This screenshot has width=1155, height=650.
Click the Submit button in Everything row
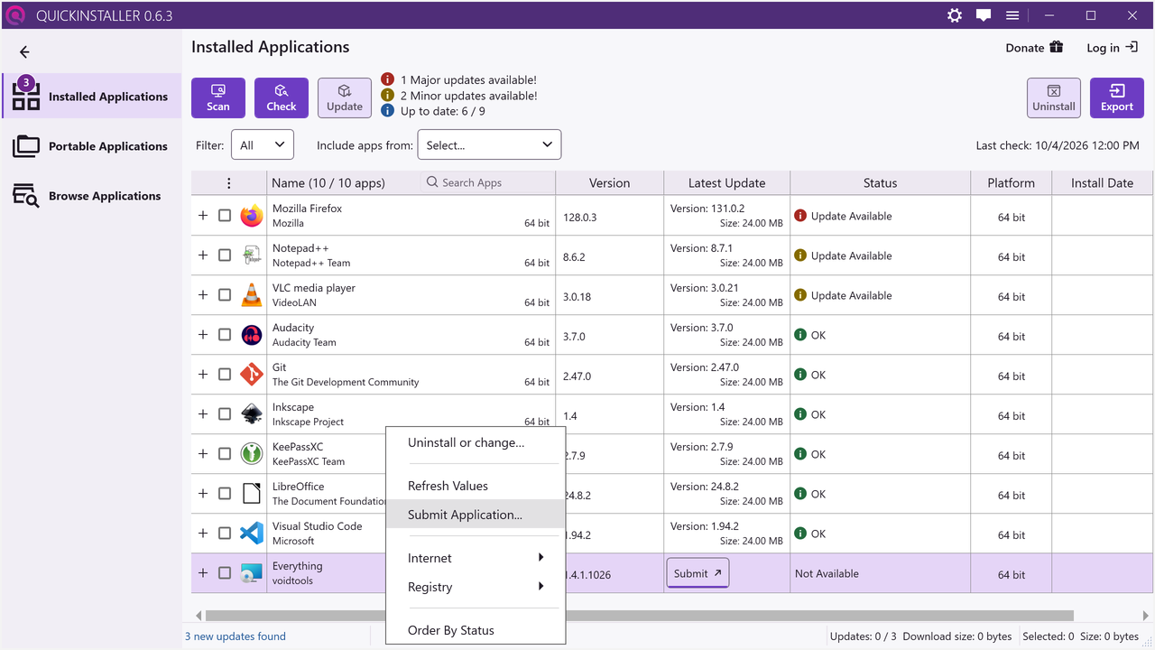698,573
